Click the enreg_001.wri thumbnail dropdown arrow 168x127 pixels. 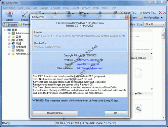click(x=152, y=53)
